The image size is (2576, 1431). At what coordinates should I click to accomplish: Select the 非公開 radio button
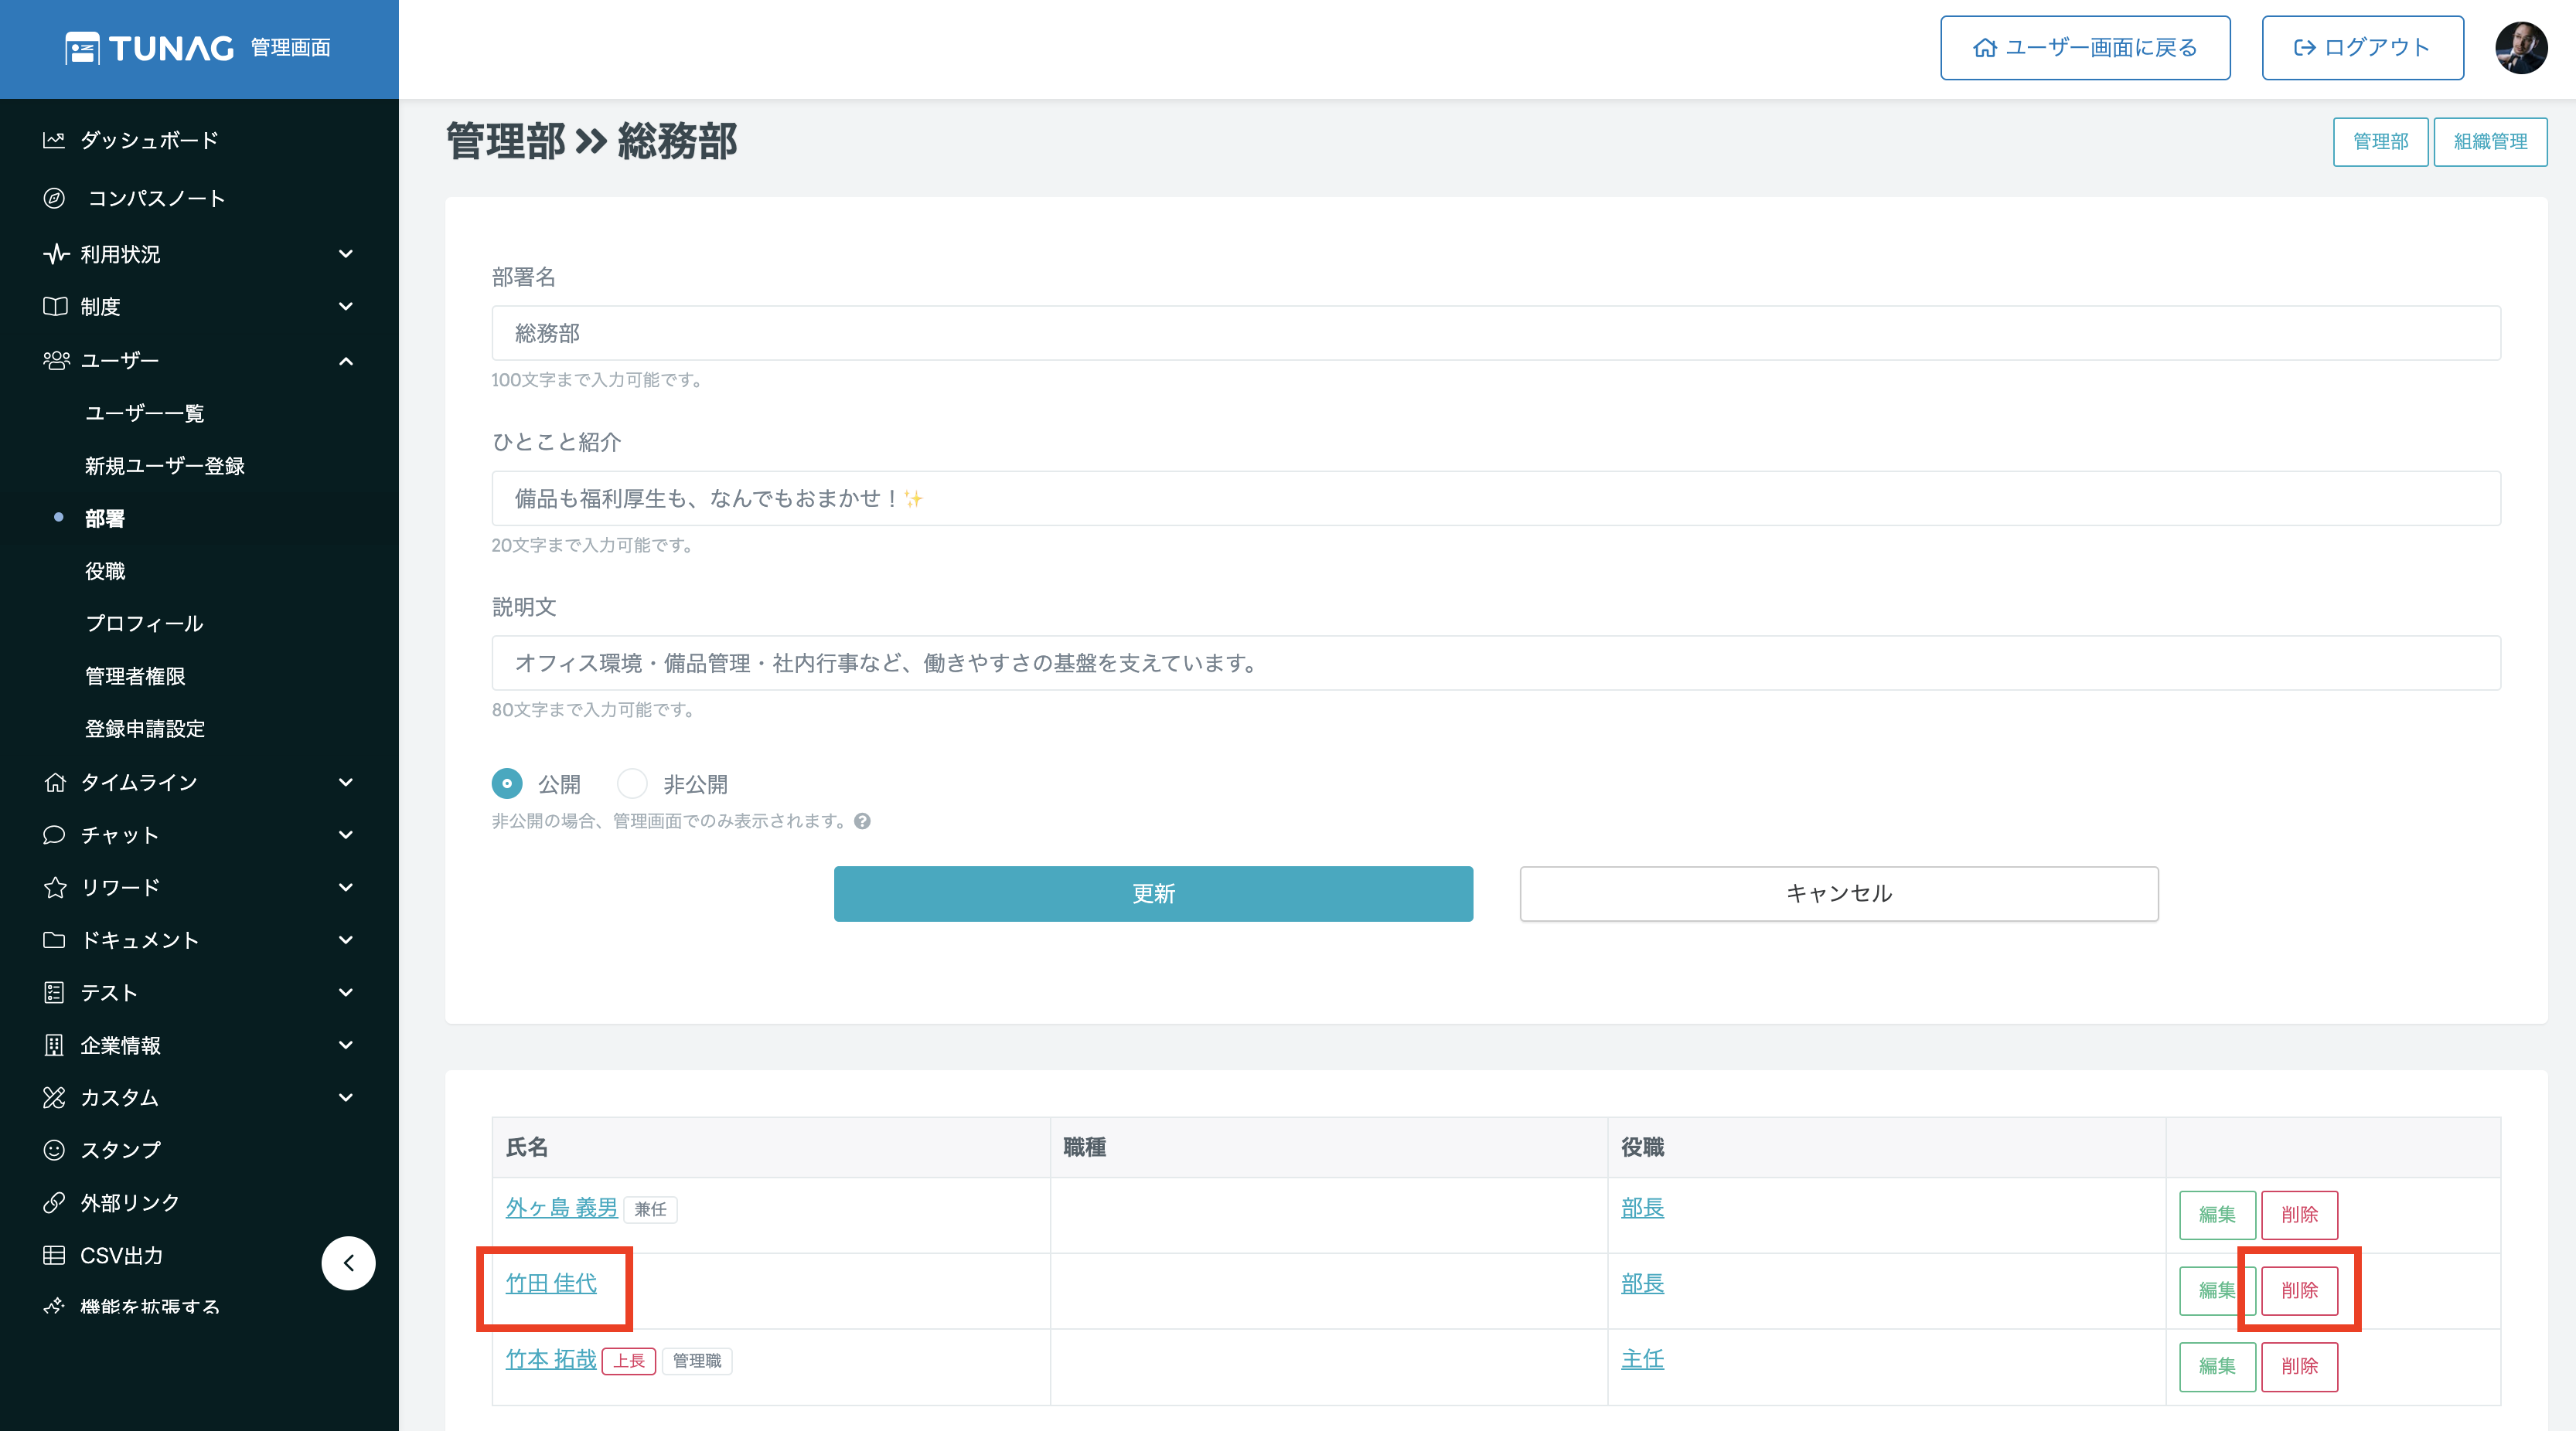pyautogui.click(x=632, y=783)
